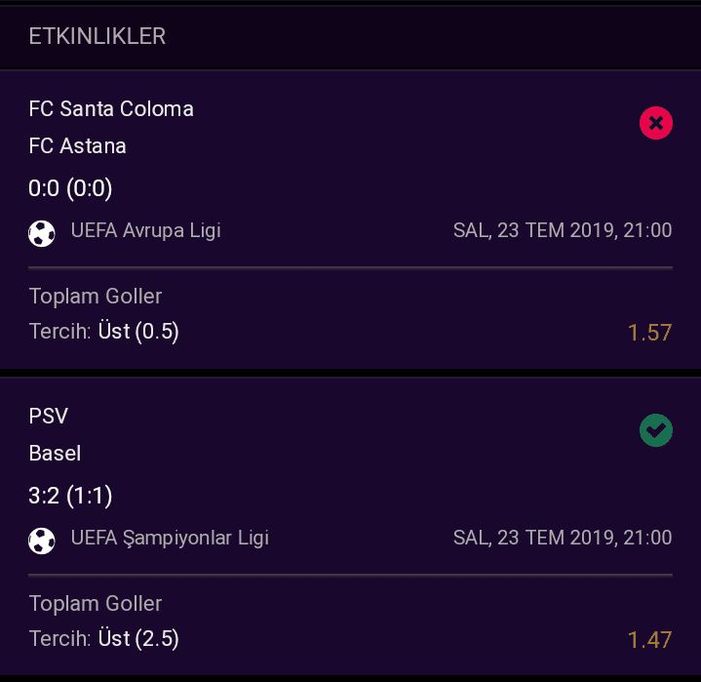Click the 1.47 odds value
The image size is (701, 682).
point(649,640)
